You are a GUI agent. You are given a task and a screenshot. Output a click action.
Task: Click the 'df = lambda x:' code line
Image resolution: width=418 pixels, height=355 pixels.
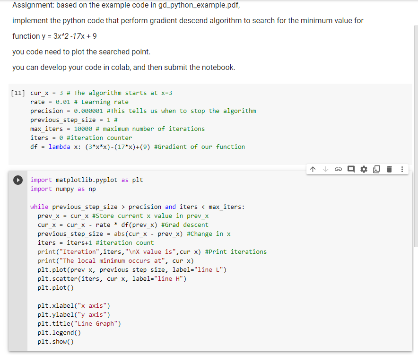138,147
